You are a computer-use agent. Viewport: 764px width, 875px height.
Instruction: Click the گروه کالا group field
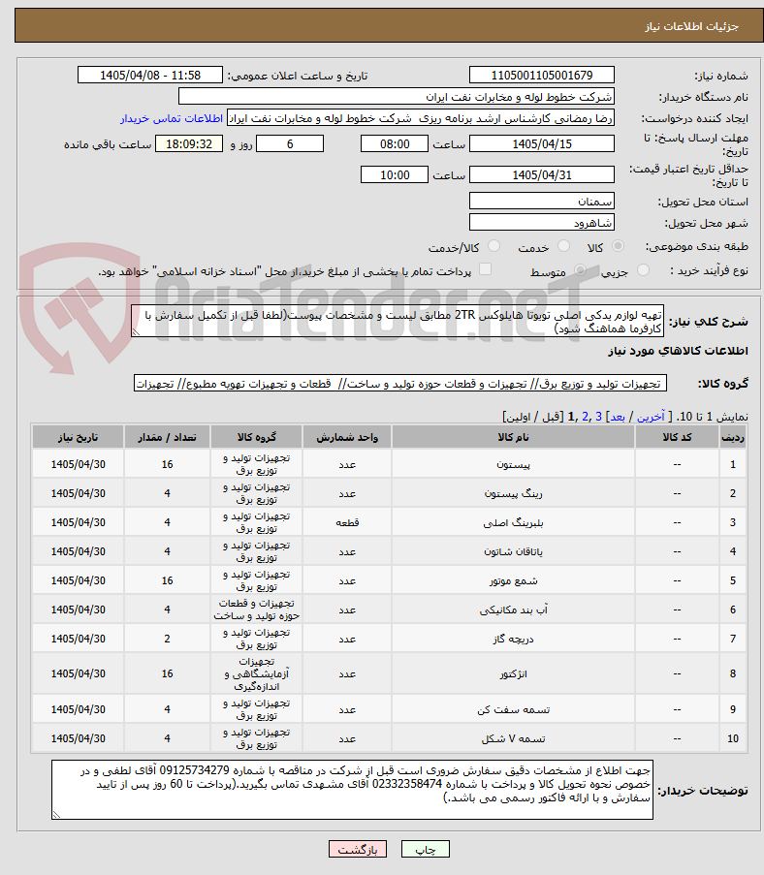[x=399, y=384]
